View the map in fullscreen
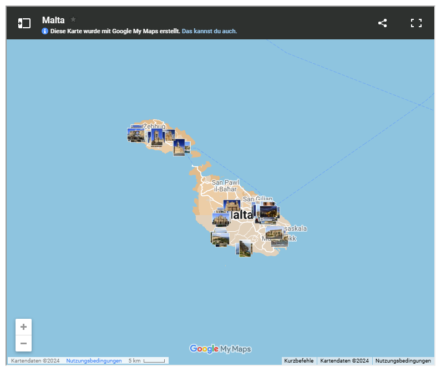Image resolution: width=441 pixels, height=372 pixels. click(416, 23)
